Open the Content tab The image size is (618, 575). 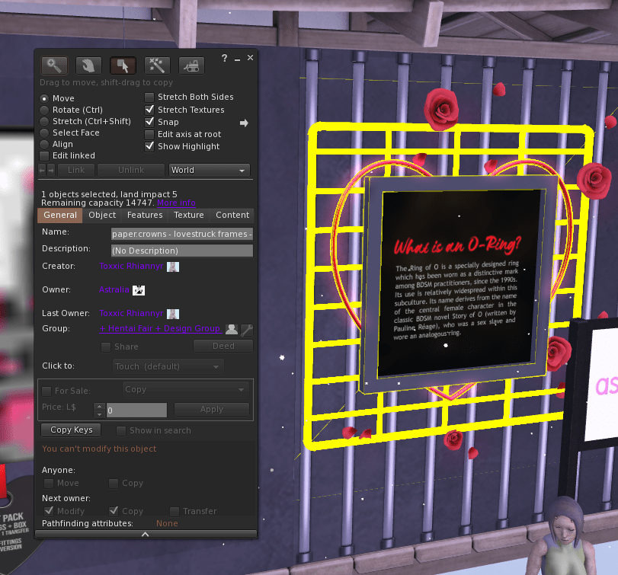232,216
